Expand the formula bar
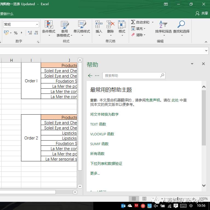The image size is (210, 210). [206, 51]
